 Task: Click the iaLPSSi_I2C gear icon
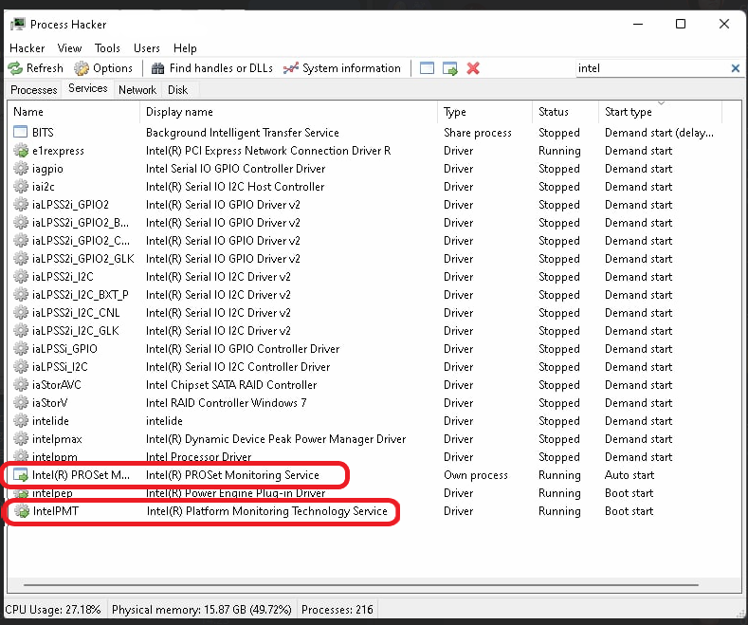[21, 367]
